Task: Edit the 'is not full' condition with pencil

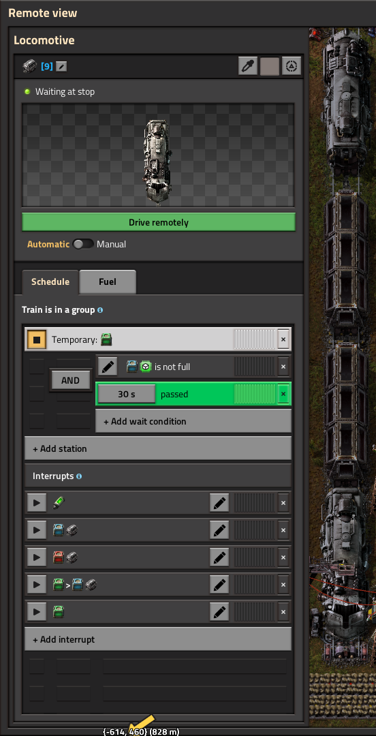Action: point(108,367)
